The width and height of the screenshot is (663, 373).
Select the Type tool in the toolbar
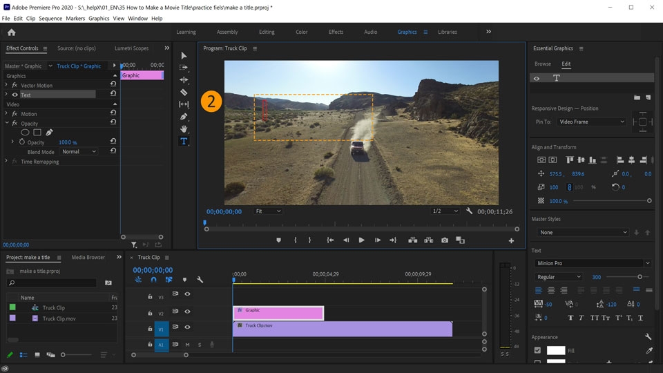184,141
